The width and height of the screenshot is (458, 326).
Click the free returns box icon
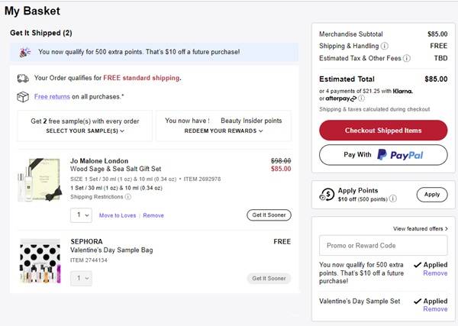(x=23, y=97)
